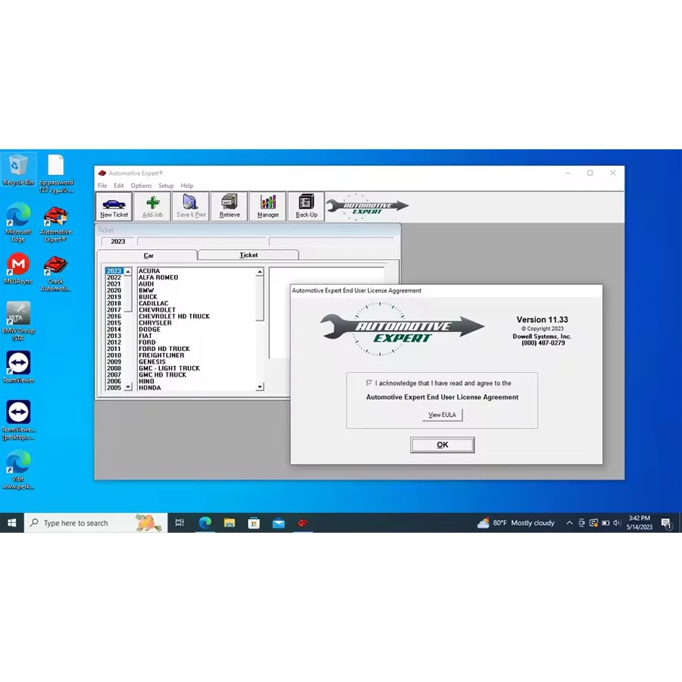This screenshot has width=682, height=682.
Task: Open Task View in the taskbar
Action: [180, 523]
